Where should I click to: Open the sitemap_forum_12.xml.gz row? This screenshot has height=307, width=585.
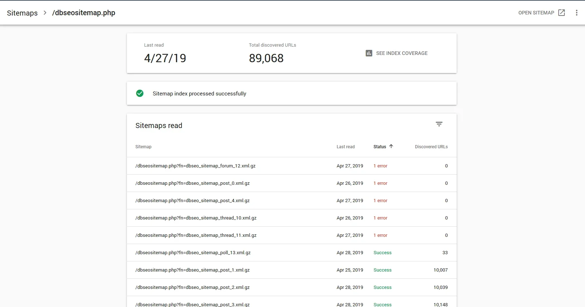coord(291,166)
